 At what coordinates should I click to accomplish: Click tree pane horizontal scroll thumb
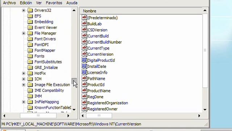tap(38, 116)
